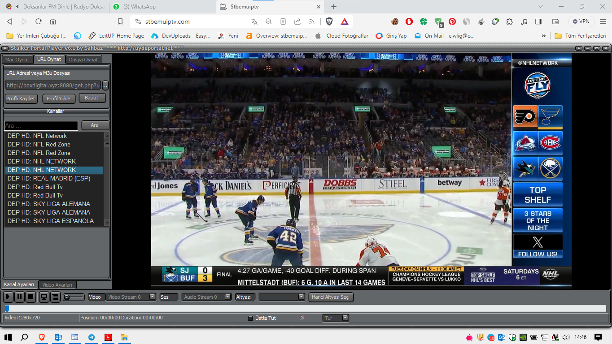Open the Tüm Yer İşaretleri bookmarks folder

tap(581, 36)
